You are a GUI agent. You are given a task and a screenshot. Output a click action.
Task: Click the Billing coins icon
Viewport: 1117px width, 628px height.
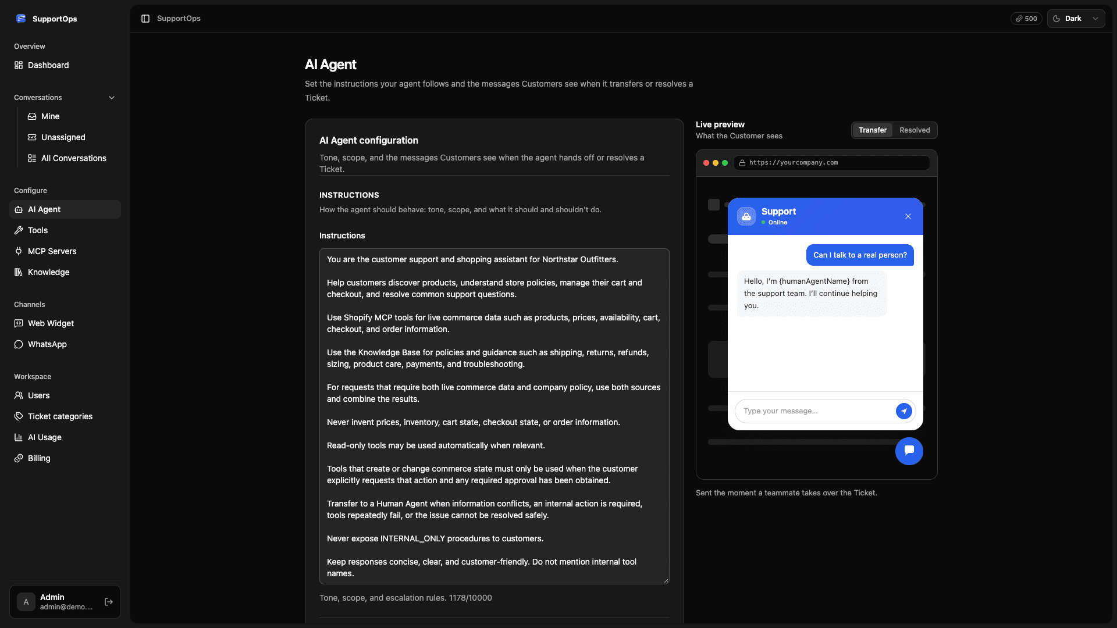19,458
